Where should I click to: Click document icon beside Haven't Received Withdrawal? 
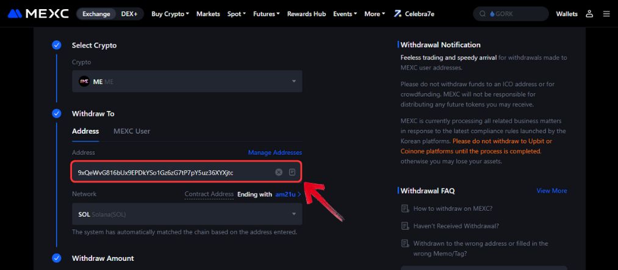click(x=404, y=226)
